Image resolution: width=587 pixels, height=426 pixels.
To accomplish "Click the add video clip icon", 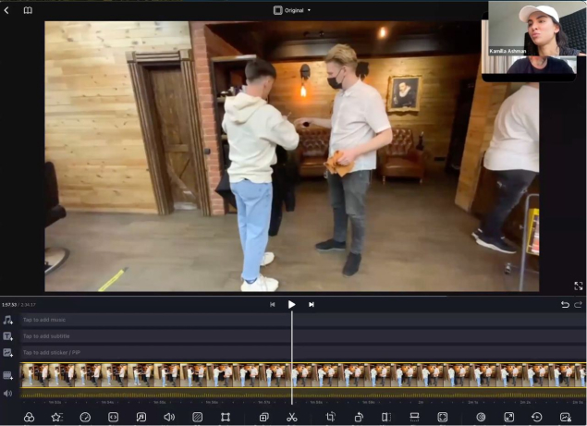I will (8, 375).
